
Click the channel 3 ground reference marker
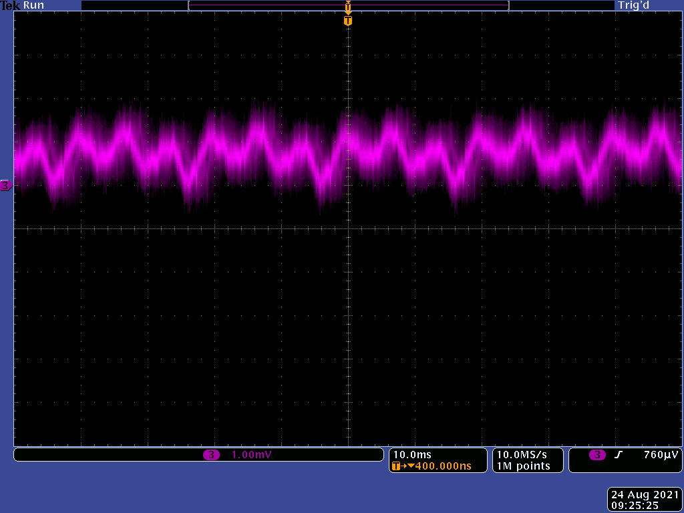pos(5,186)
